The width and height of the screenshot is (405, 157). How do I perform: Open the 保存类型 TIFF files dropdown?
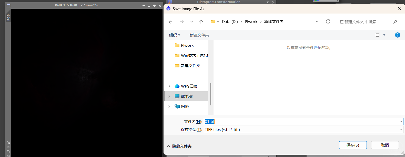303,130
